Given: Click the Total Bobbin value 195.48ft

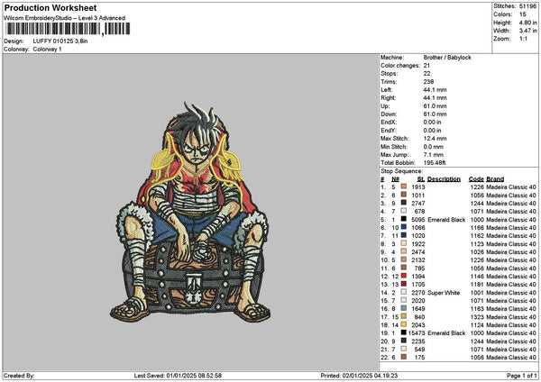Looking at the screenshot, I should (x=435, y=163).
